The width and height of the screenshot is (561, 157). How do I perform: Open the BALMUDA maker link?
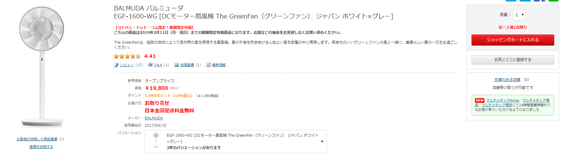[x=154, y=118]
